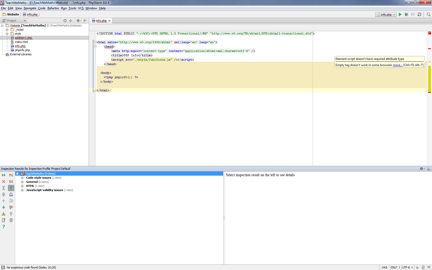Viewport: 432px width, 270px height.
Task: Run info.php with the green play icon
Action: pos(400,15)
